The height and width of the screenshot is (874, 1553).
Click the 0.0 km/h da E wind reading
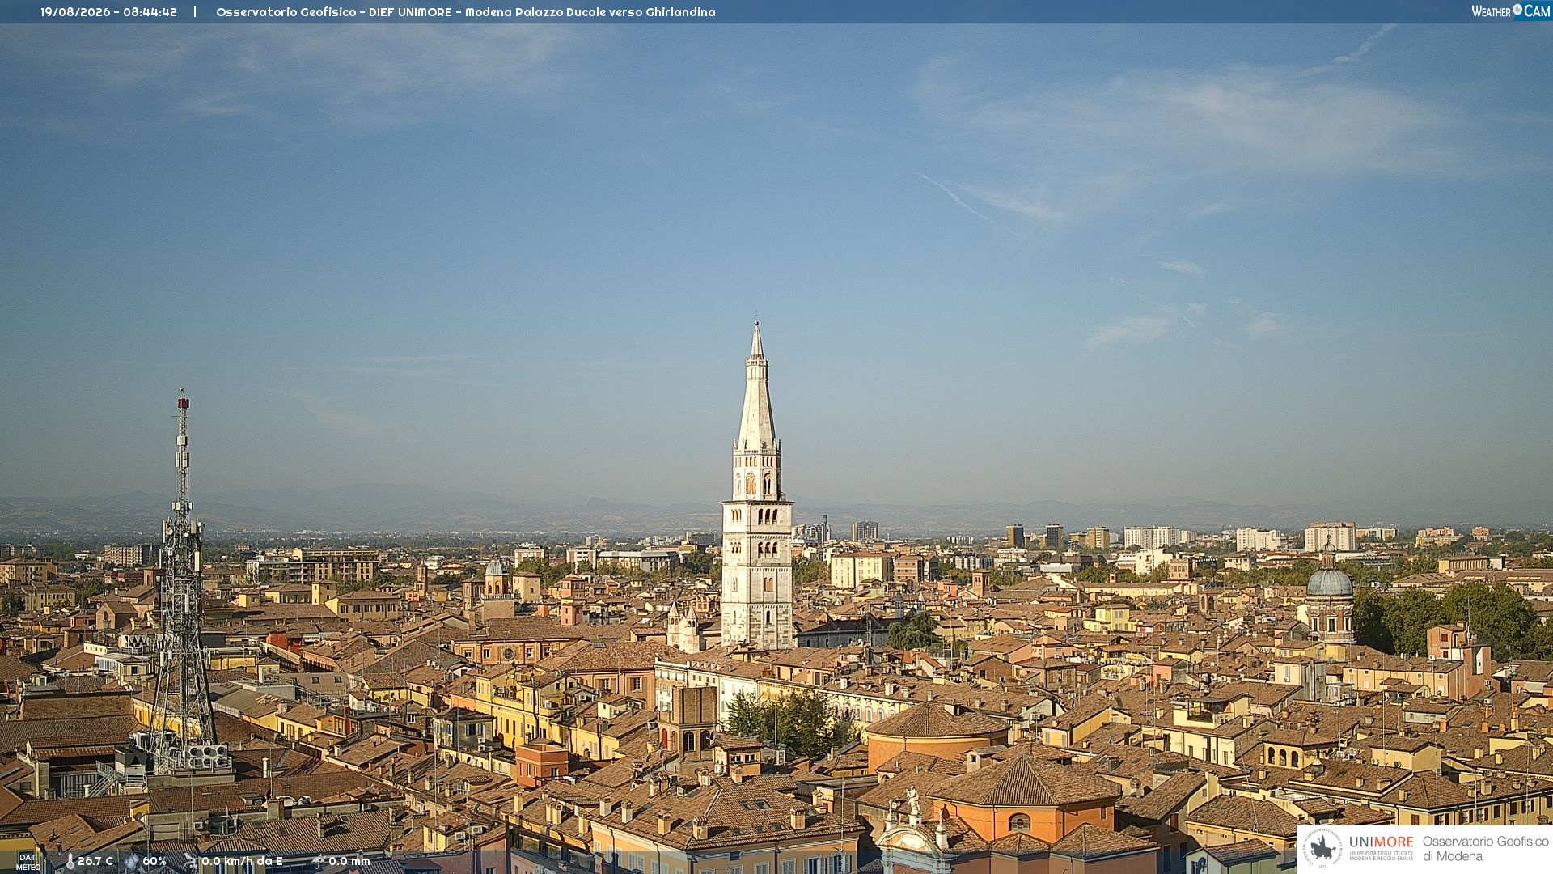(242, 861)
